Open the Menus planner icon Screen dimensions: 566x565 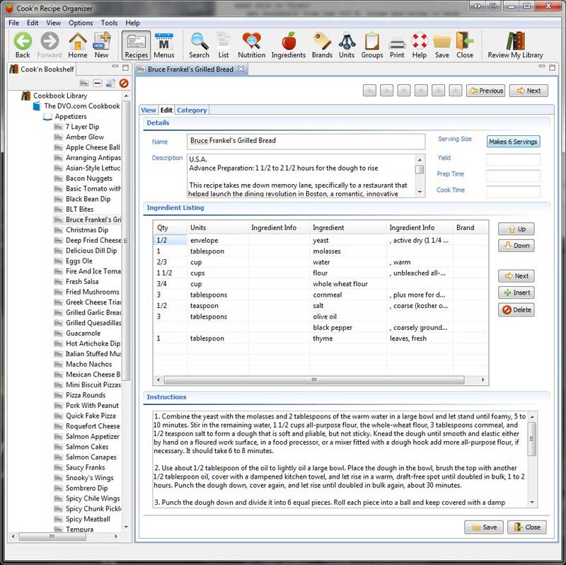pos(164,45)
